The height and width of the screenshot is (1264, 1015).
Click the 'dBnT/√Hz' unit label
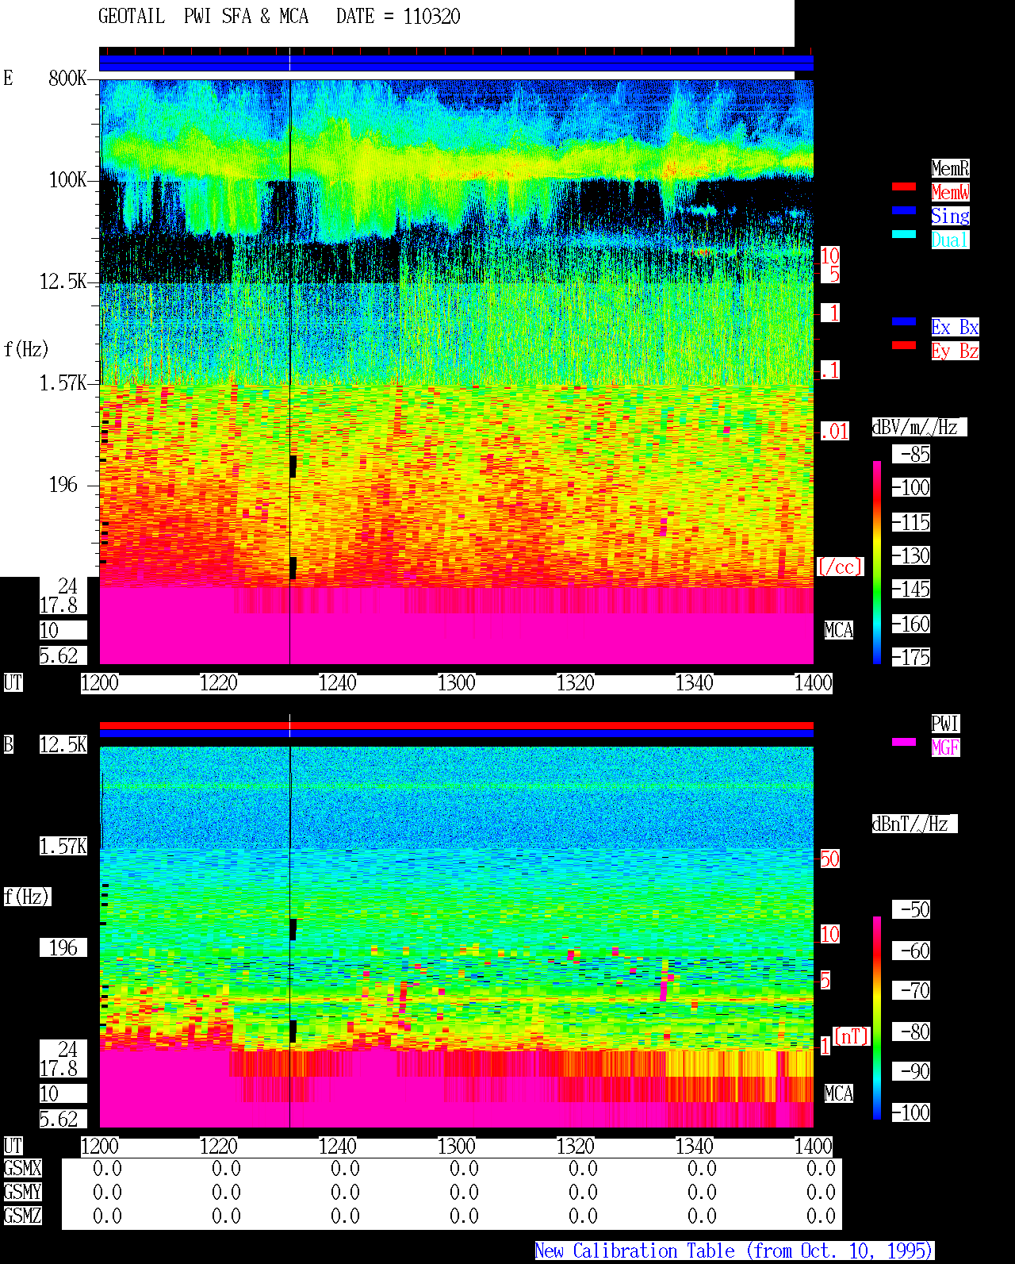914,824
